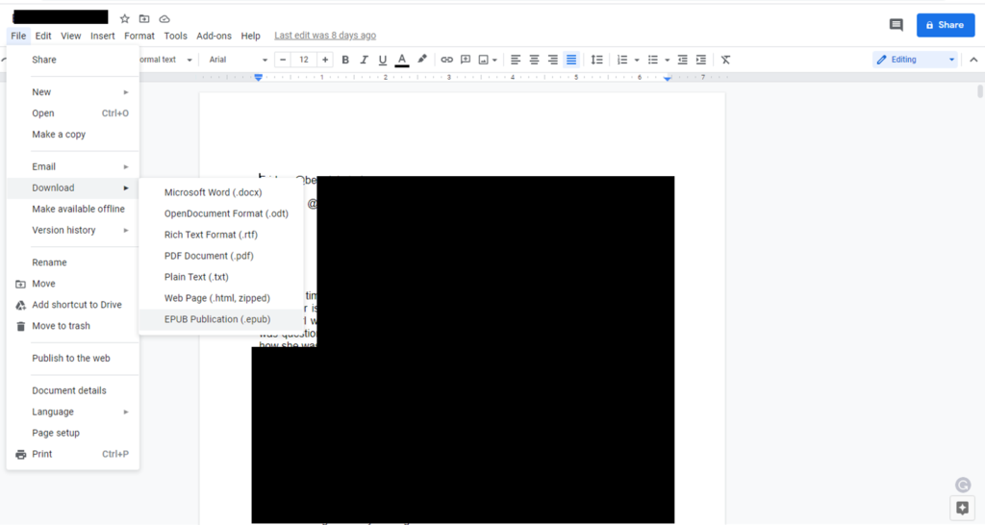The image size is (985, 525).
Task: Insert an image from the toolbar
Action: (x=483, y=60)
